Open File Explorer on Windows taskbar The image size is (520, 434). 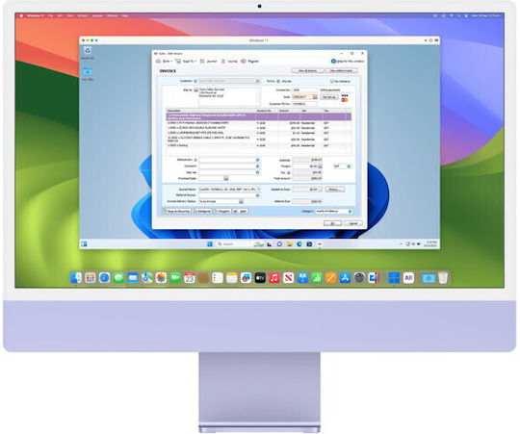[290, 244]
